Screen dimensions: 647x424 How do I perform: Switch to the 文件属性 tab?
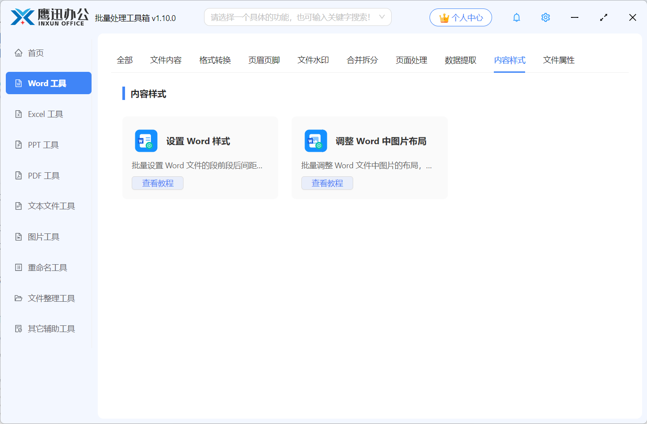click(x=558, y=60)
